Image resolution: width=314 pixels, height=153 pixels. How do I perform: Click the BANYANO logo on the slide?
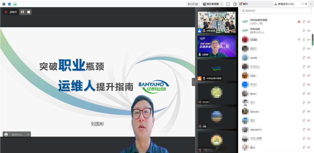tap(154, 87)
